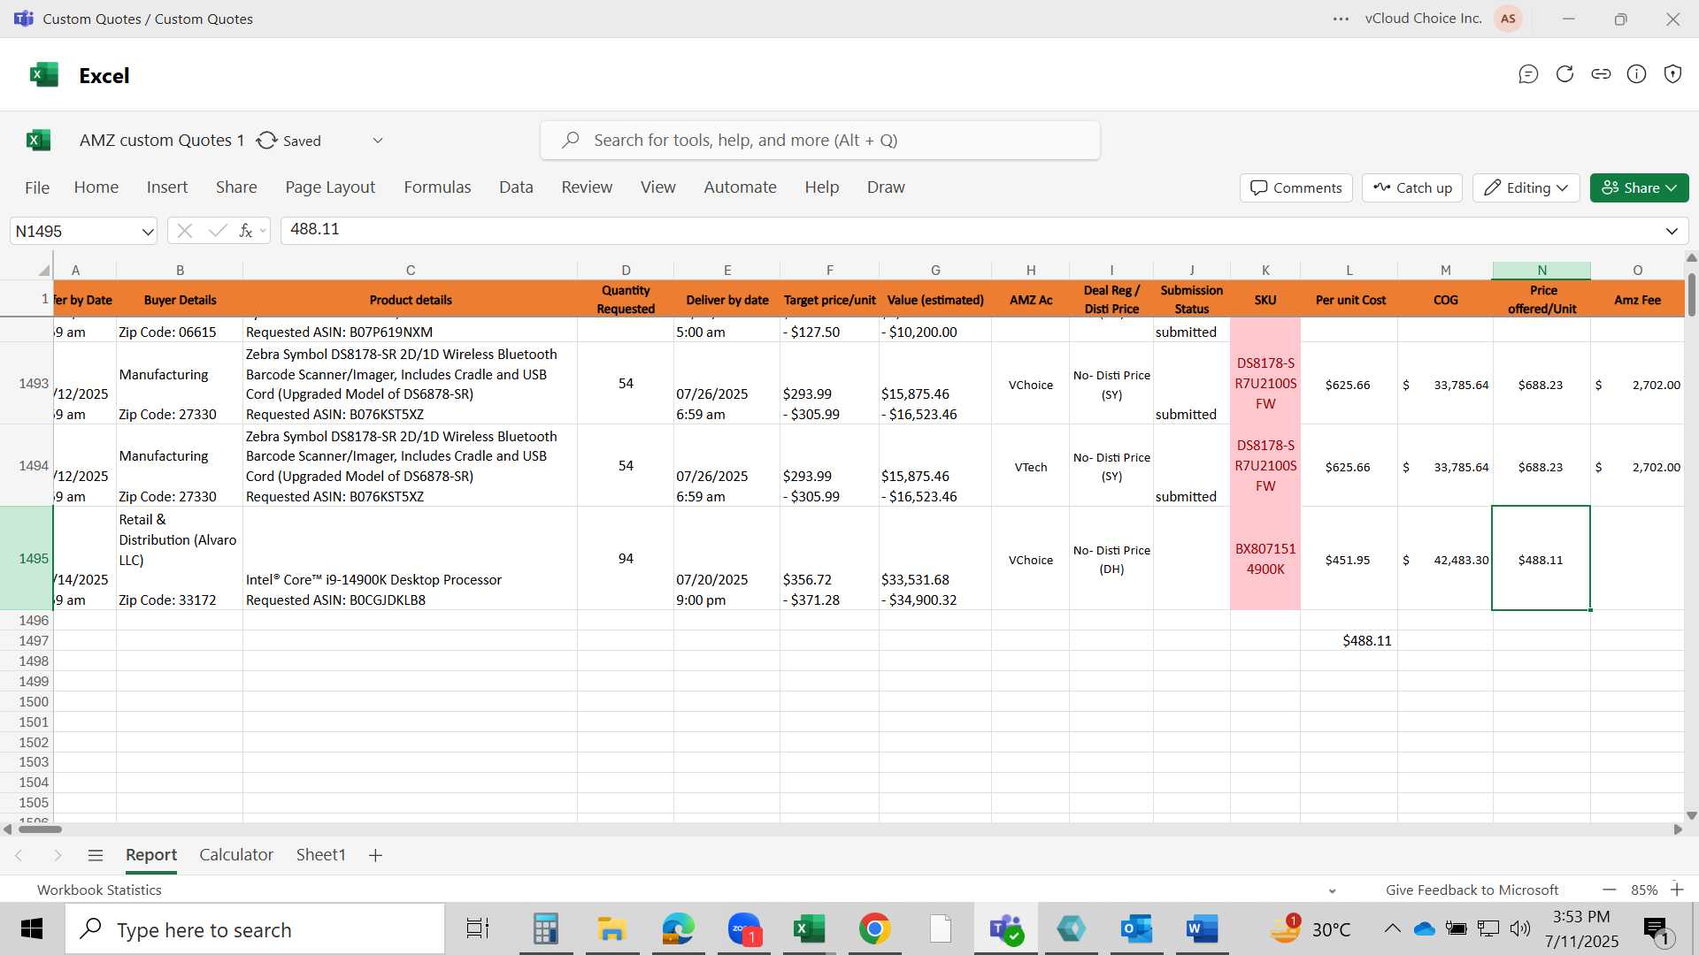
Task: Select the VTech cell in row 1494
Action: point(1031,467)
